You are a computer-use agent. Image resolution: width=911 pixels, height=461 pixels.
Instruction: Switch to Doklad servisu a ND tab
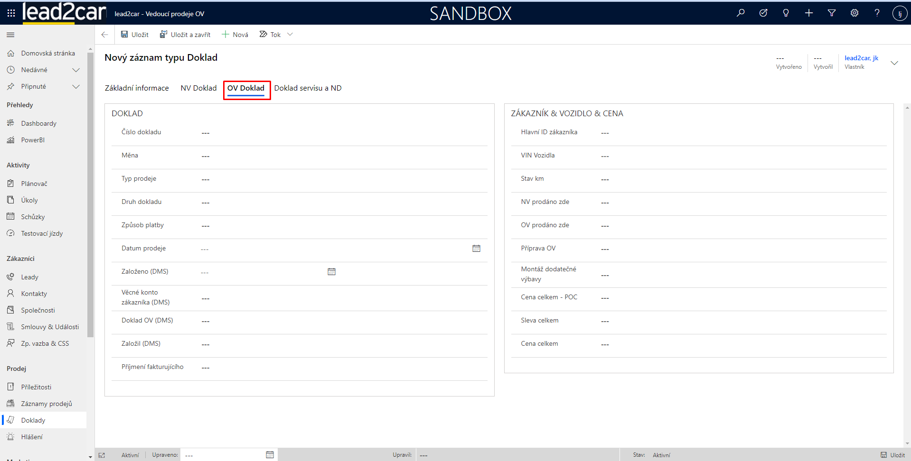[308, 88]
